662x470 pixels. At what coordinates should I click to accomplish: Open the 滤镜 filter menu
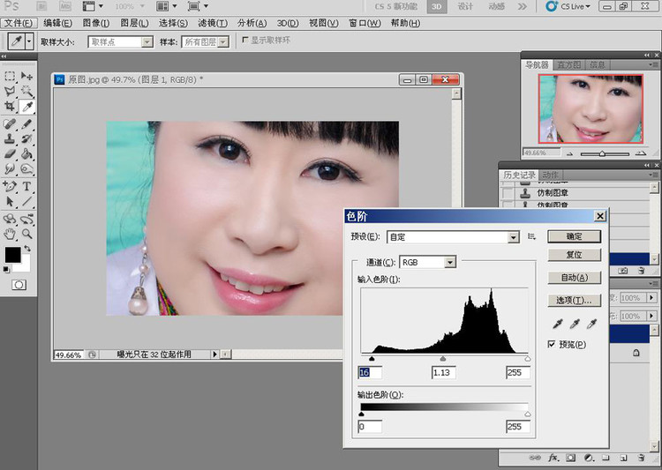pyautogui.click(x=213, y=23)
